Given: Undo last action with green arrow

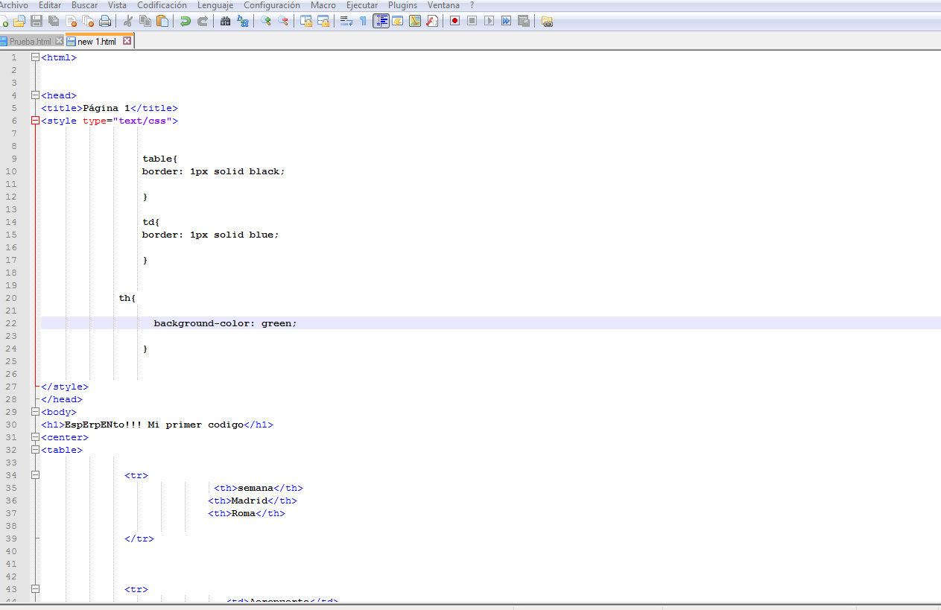Looking at the screenshot, I should click(x=185, y=21).
